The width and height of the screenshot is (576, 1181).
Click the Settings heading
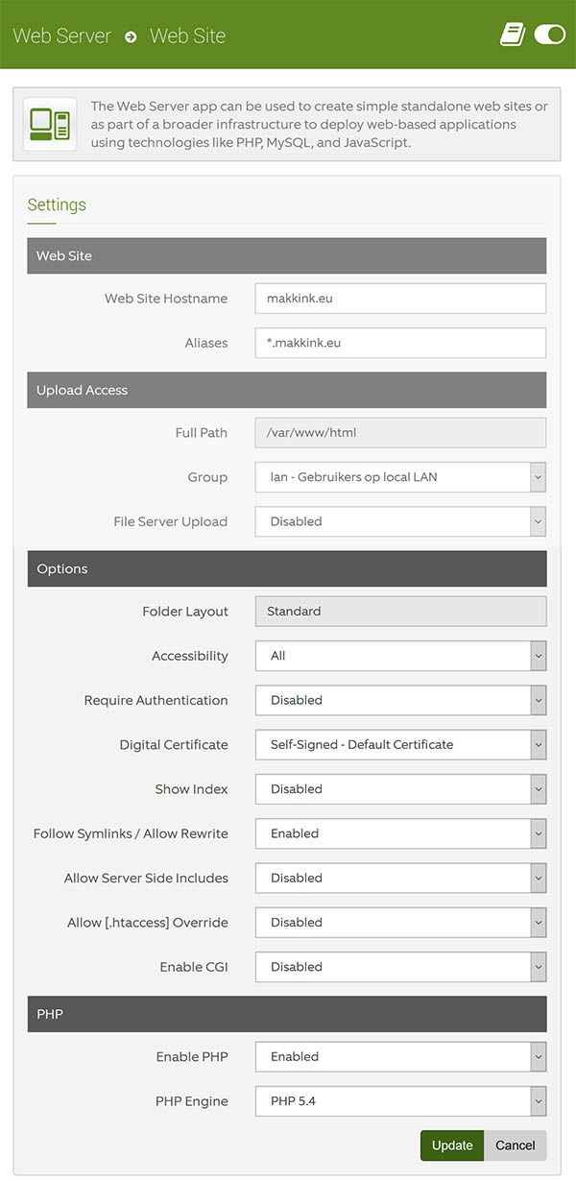[57, 205]
